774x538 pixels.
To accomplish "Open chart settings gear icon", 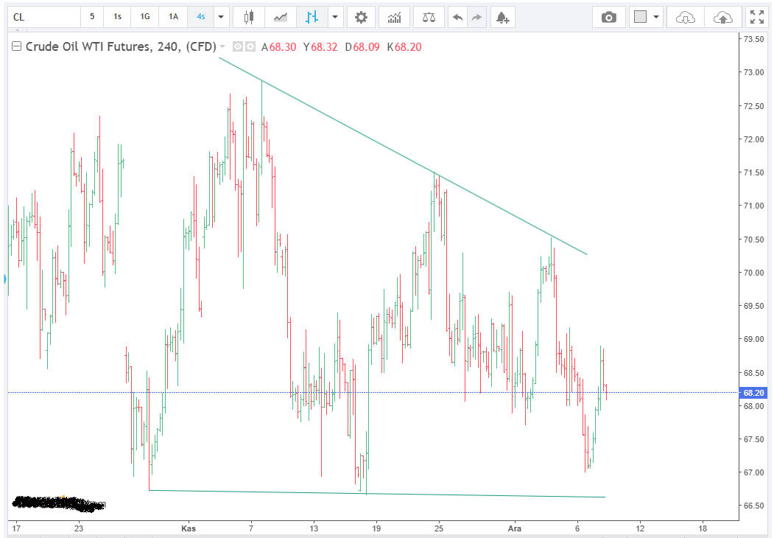I will 361,16.
